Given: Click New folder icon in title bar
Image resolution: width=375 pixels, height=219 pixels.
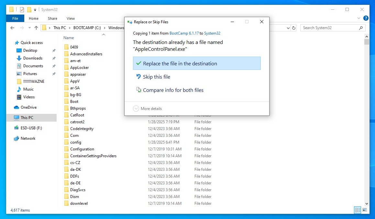Looking at the screenshot, I should [29, 10].
